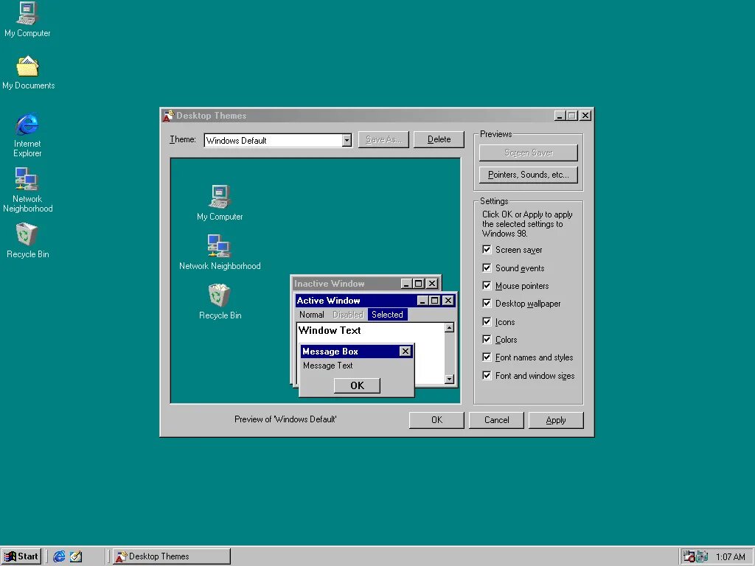
Task: Disable Font and window sizes setting
Action: click(487, 375)
